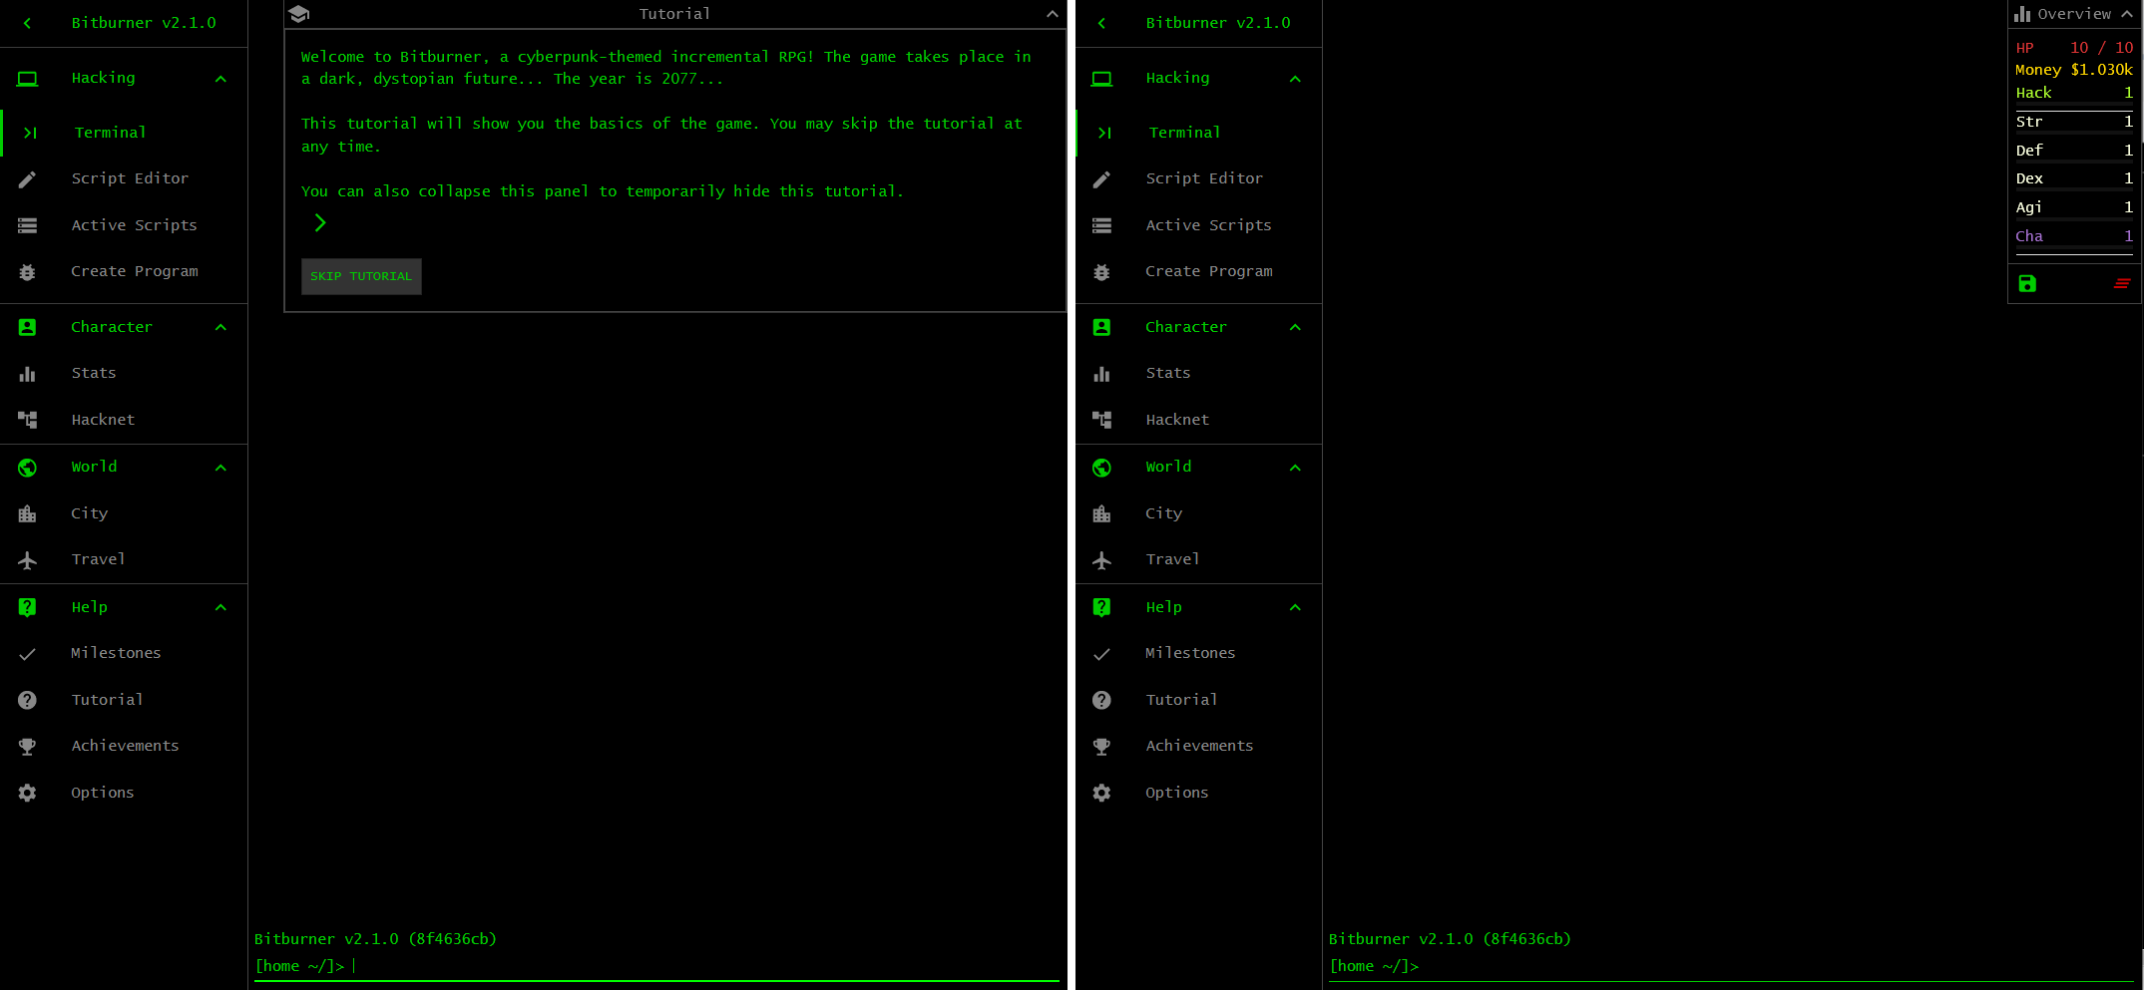The width and height of the screenshot is (2144, 990).
Task: Advance tutorial with next arrow
Action: pos(320,223)
